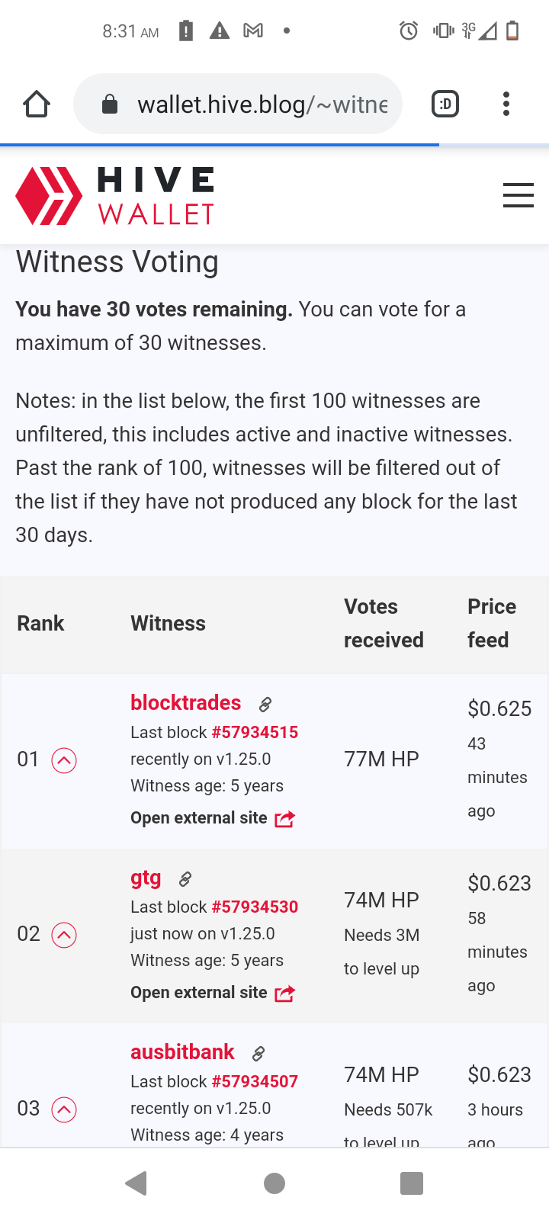This screenshot has height=1220, width=549.
Task: Upvote witness gtg
Action: tap(64, 935)
